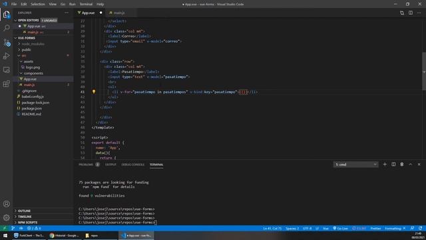
Task: Click the open changes icon in editor toolbar
Action: tap(402, 13)
